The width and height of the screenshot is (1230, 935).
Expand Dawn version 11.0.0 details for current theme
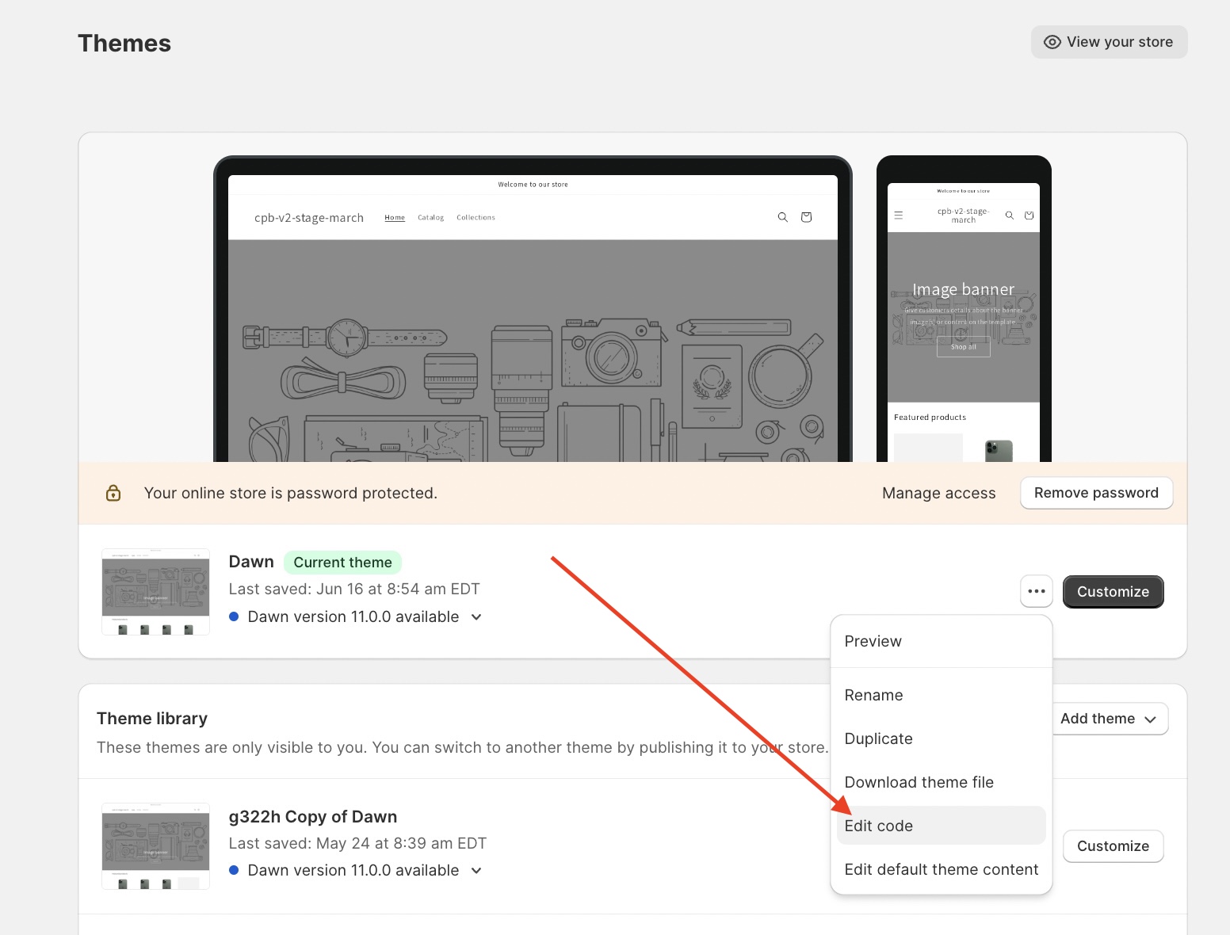click(476, 616)
